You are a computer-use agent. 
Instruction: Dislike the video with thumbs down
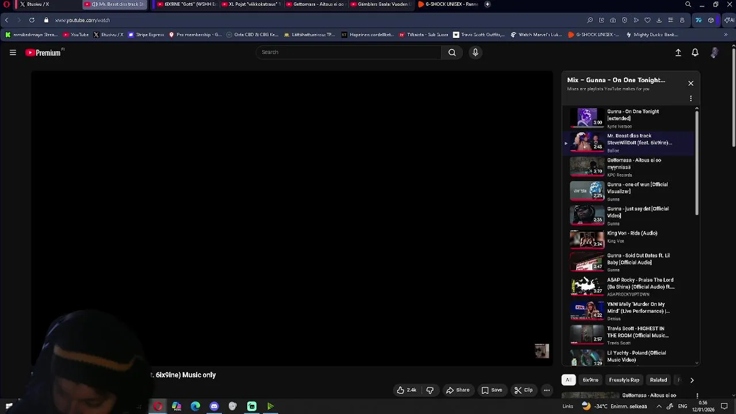(x=430, y=390)
